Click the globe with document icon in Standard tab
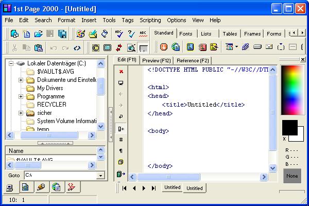 tap(176, 47)
